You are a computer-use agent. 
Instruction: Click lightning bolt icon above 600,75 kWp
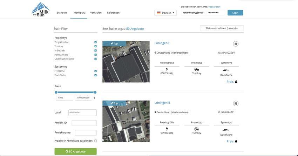[167, 69]
